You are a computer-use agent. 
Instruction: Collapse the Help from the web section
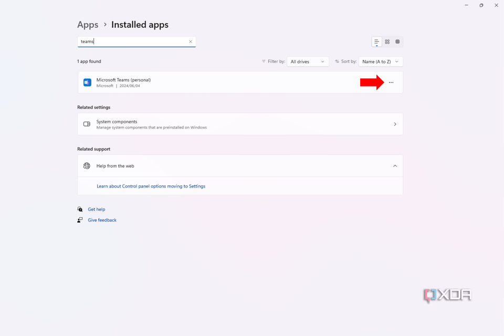pos(395,165)
